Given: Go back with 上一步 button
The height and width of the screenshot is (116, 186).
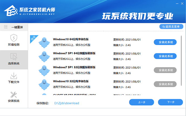Looking at the screenshot, I should click(142, 102).
